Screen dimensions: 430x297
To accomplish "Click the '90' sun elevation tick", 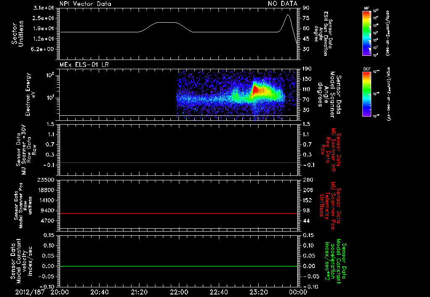I will coord(306,8).
